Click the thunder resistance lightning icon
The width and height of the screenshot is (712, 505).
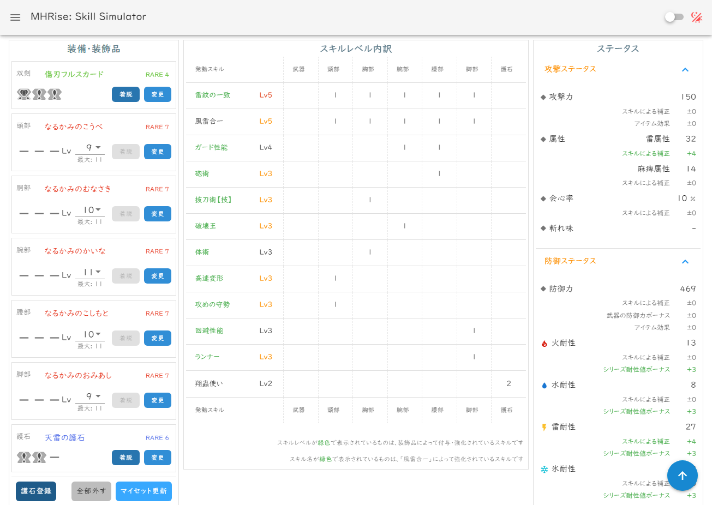[x=544, y=428]
